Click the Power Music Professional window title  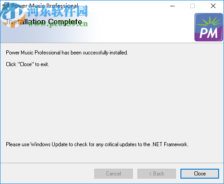[x=44, y=6]
